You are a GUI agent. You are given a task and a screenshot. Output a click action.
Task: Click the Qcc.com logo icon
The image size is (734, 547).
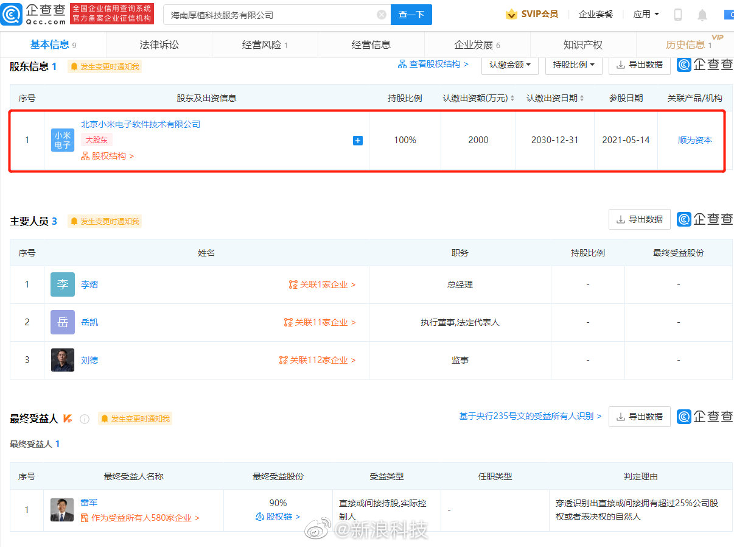(12, 13)
